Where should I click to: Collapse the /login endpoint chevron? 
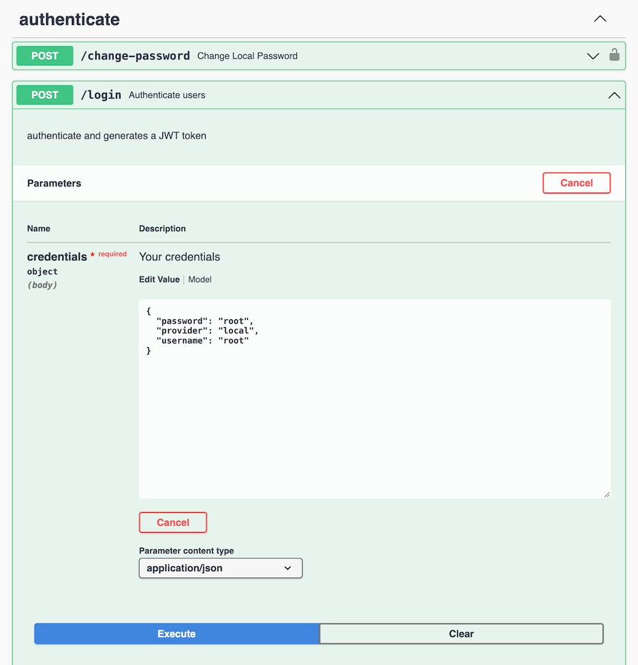614,95
